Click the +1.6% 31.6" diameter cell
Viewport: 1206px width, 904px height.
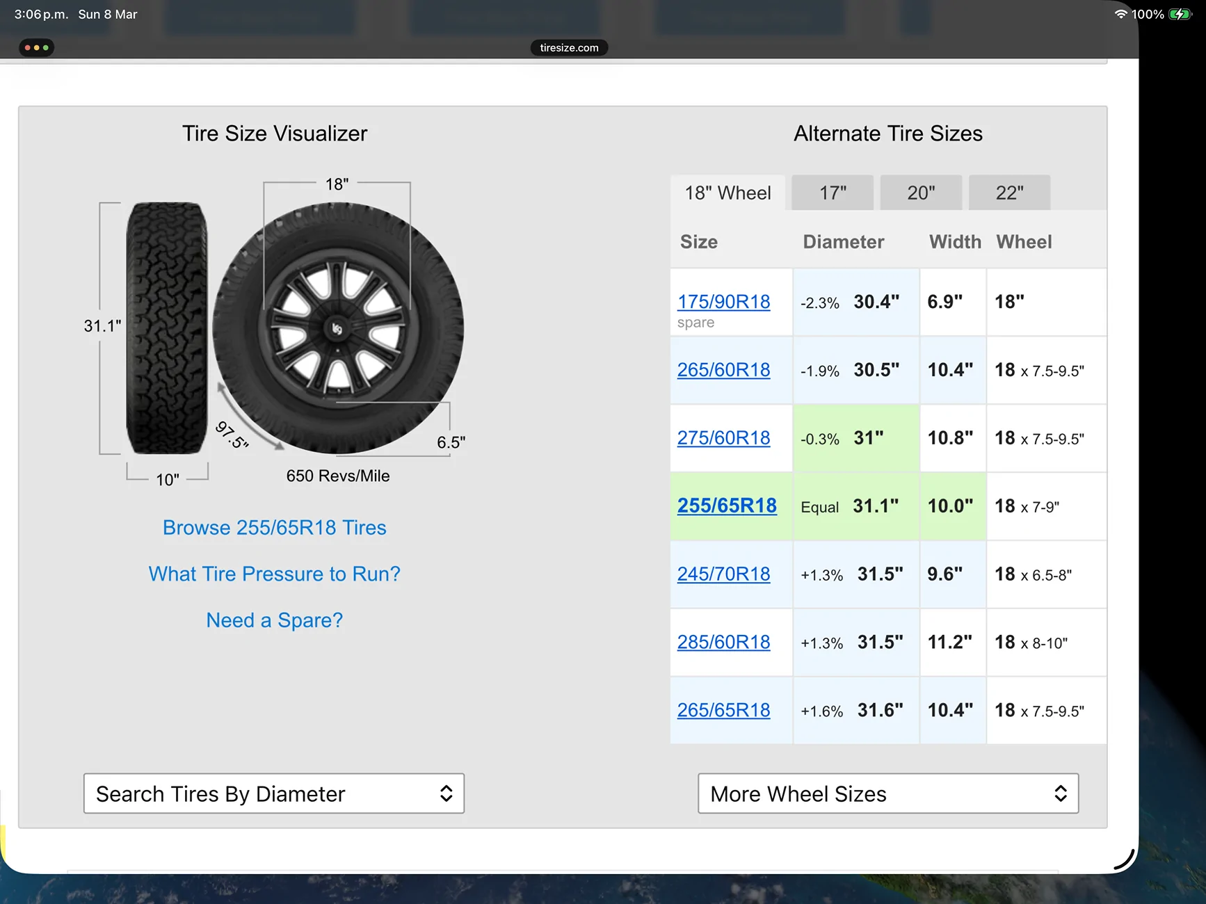tap(855, 711)
